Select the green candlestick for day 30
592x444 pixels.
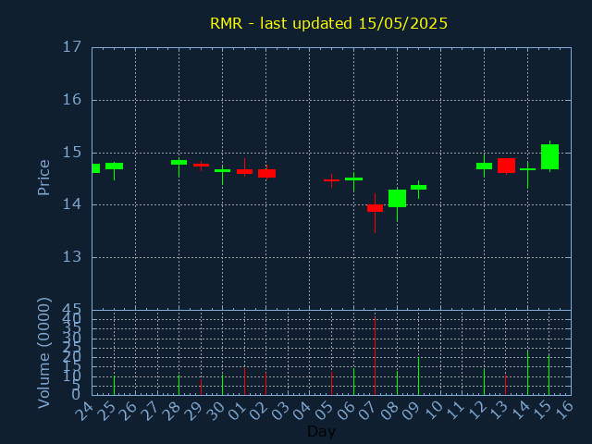pyautogui.click(x=222, y=170)
